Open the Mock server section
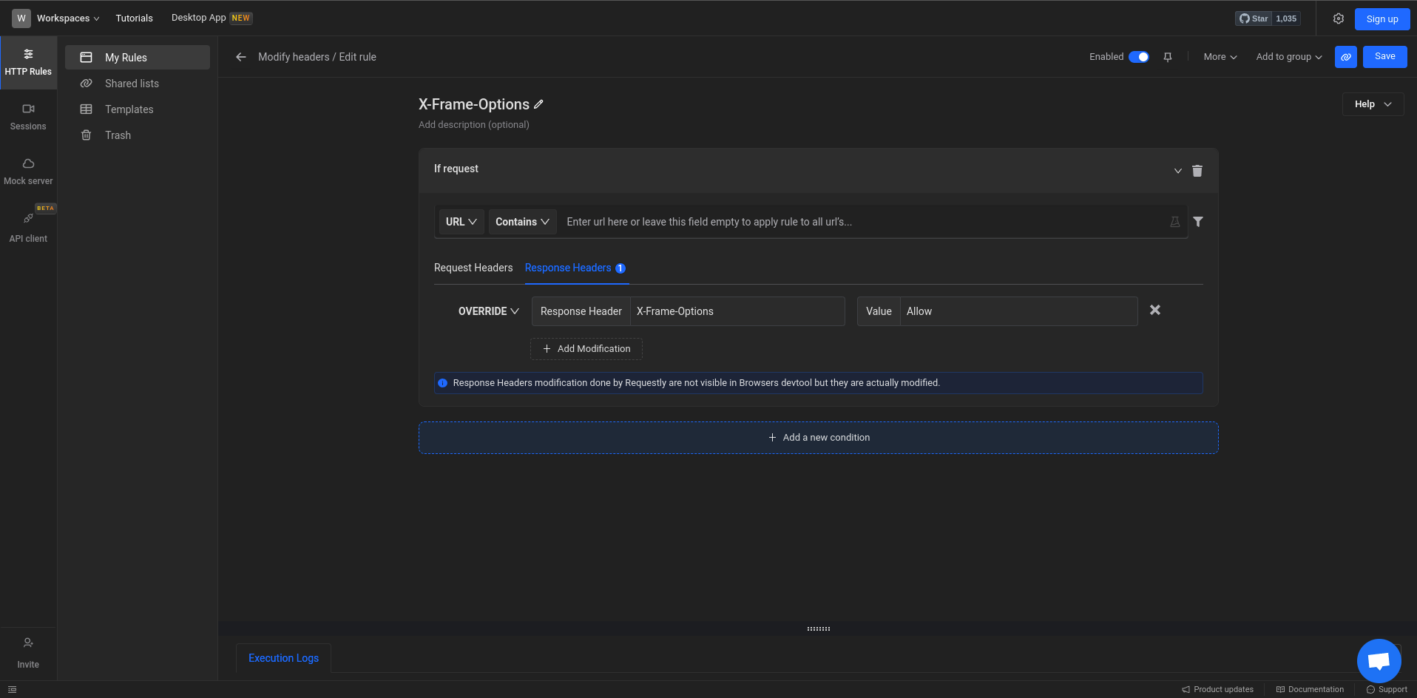The width and height of the screenshot is (1417, 698). tap(28, 171)
